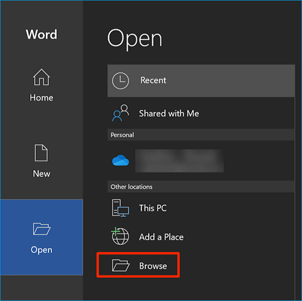The height and width of the screenshot is (301, 302).
Task: Open the Shared with Me location
Action: coord(201,113)
